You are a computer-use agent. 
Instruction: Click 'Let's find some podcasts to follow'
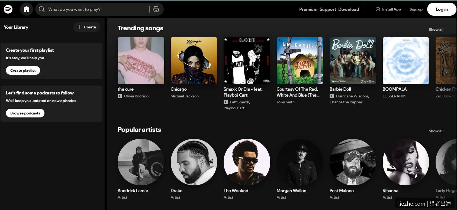40,93
